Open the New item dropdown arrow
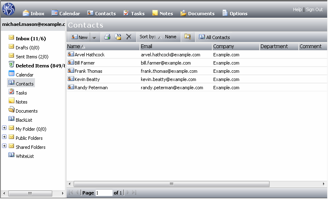This screenshot has width=328, height=199. click(x=94, y=37)
